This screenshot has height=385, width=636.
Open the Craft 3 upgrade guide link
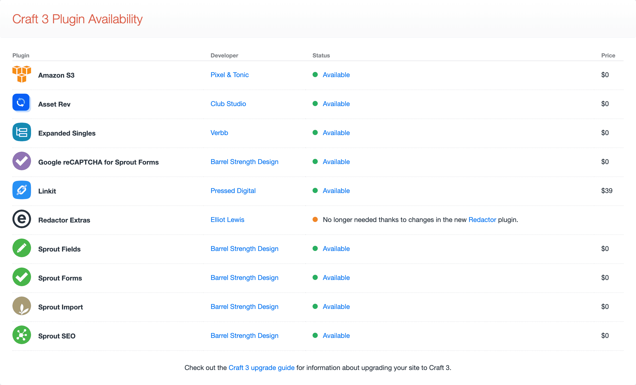[262, 368]
